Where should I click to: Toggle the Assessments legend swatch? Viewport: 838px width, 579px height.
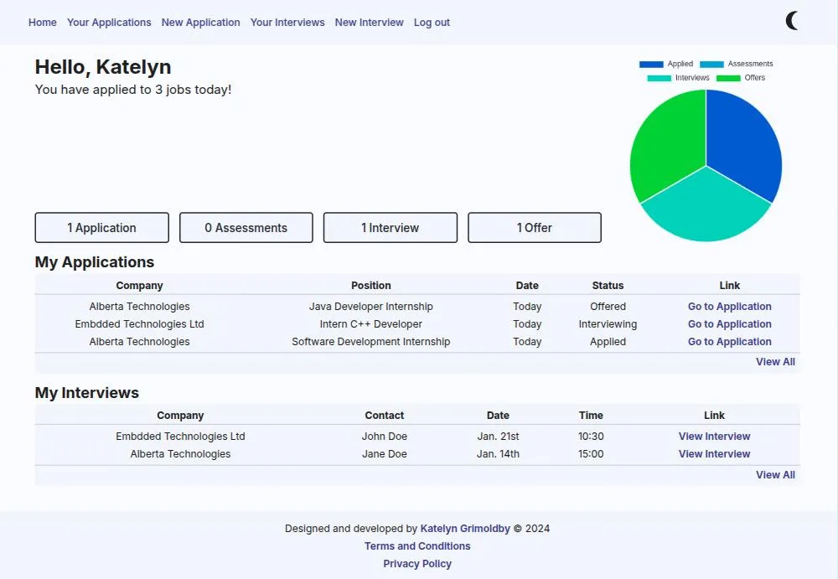pyautogui.click(x=711, y=65)
